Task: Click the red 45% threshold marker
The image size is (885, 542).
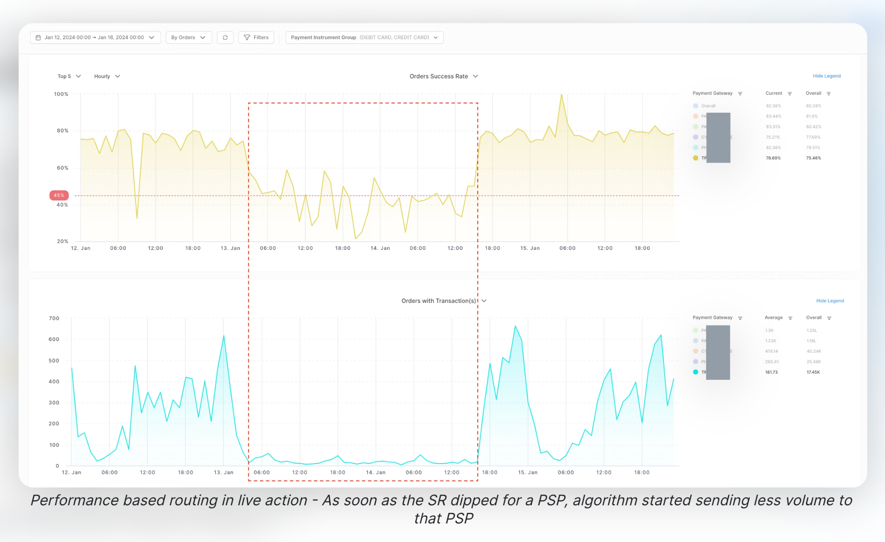Action: pyautogui.click(x=59, y=195)
